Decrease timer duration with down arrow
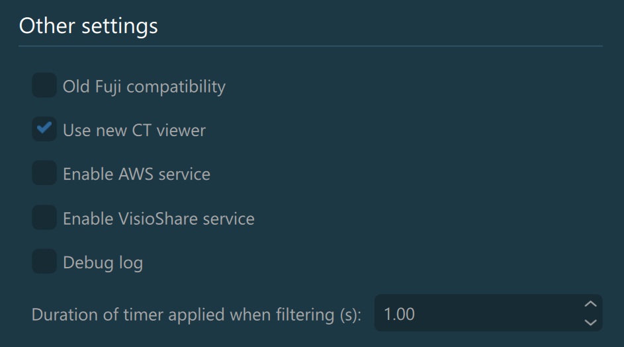624x347 pixels. coord(591,323)
